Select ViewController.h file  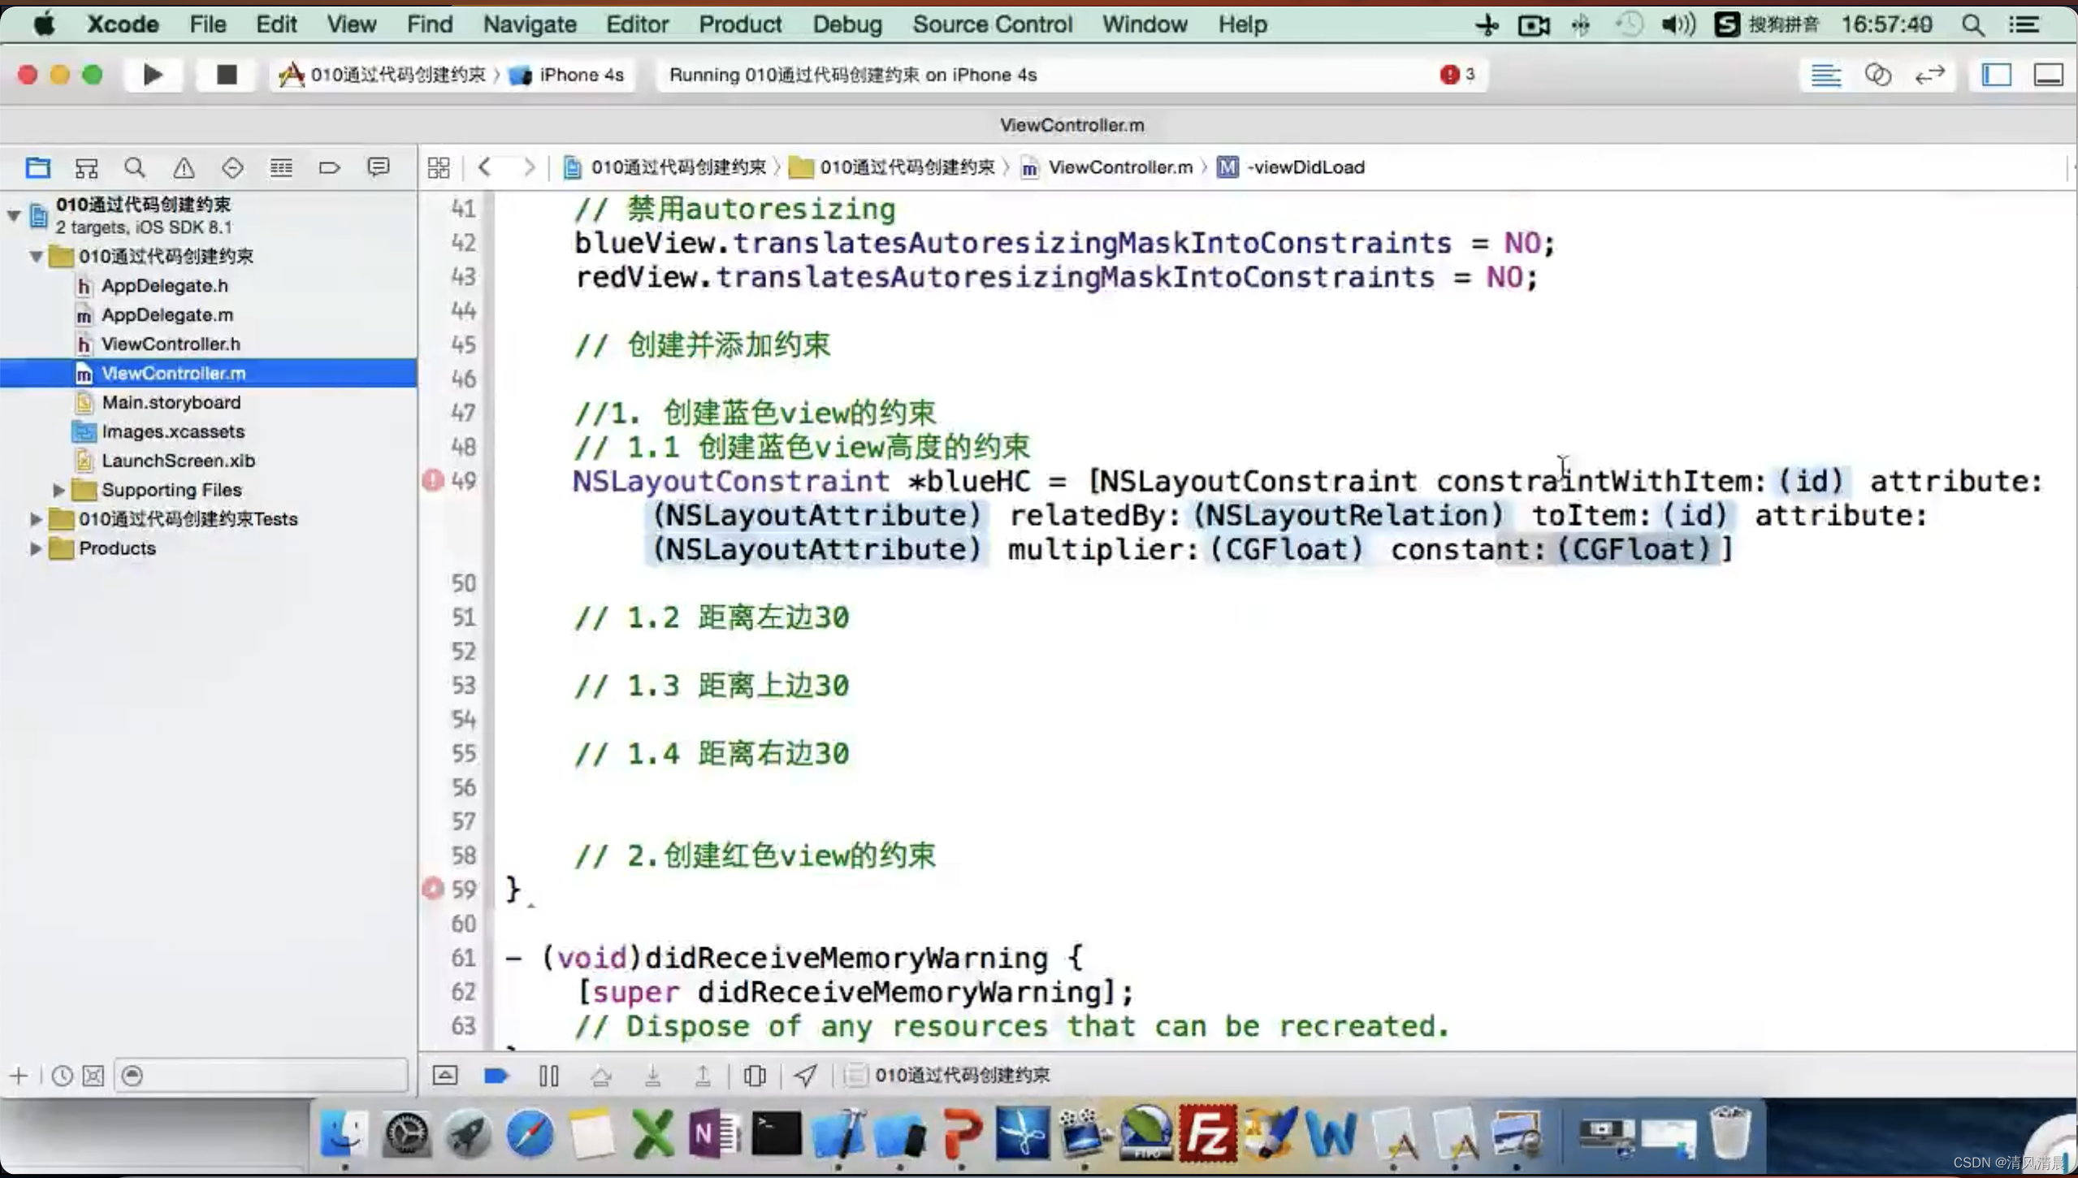click(171, 344)
